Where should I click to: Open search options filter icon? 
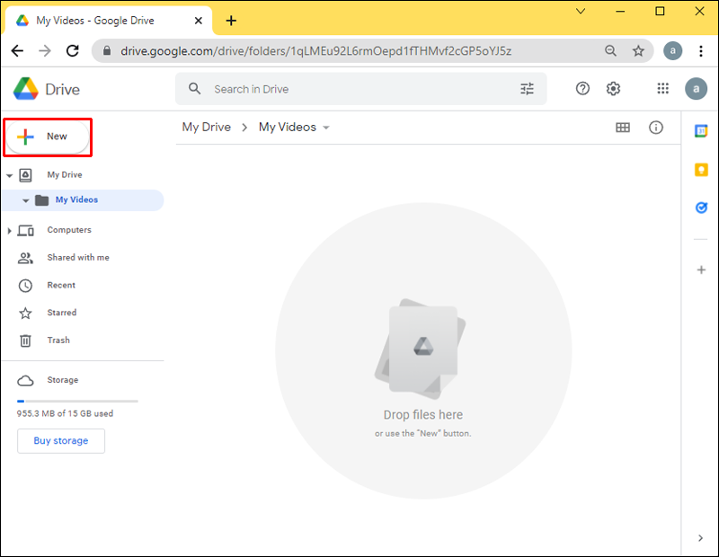point(527,89)
